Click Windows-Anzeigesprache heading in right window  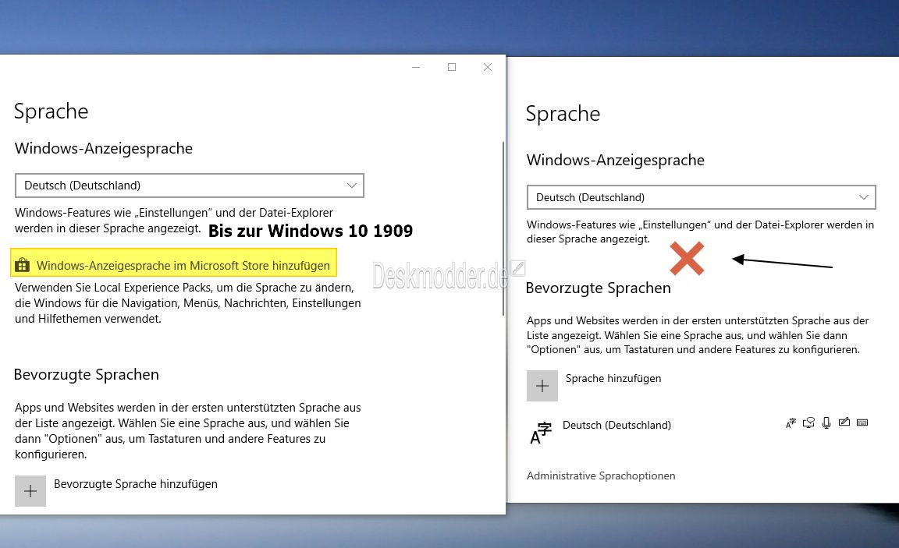616,161
